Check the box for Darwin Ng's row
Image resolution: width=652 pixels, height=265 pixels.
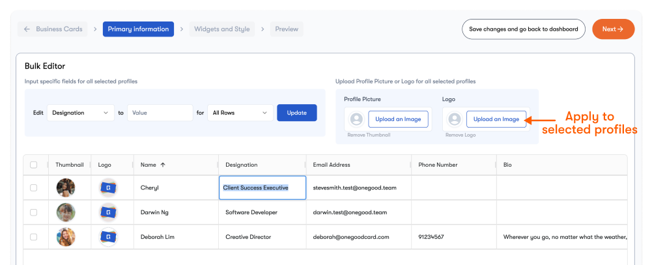(x=34, y=212)
